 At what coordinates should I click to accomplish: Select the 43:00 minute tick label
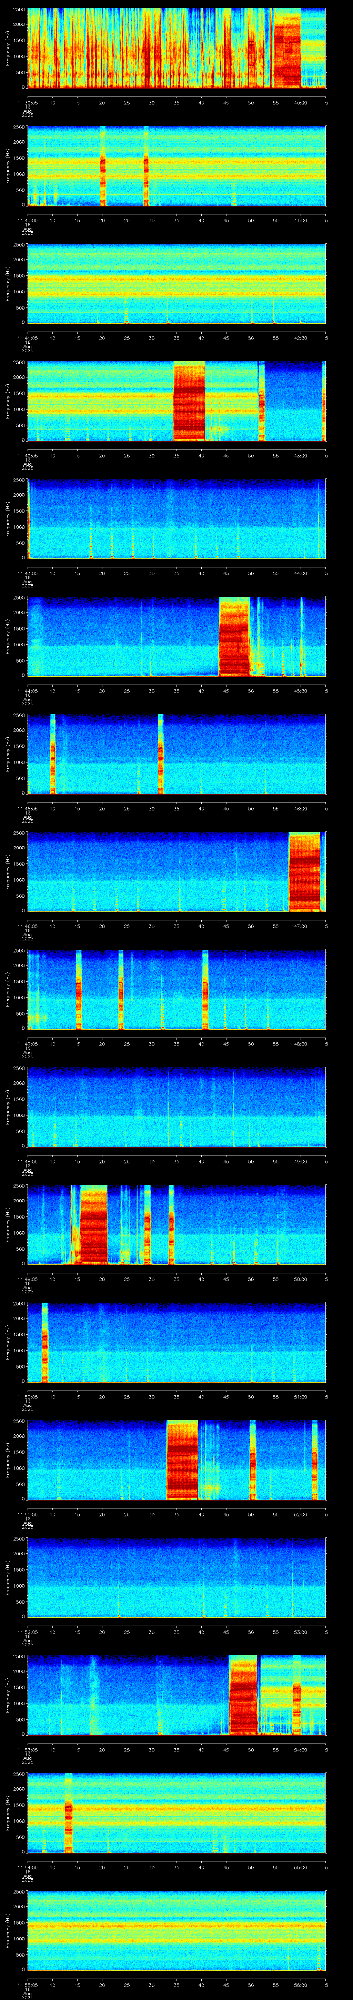(300, 456)
